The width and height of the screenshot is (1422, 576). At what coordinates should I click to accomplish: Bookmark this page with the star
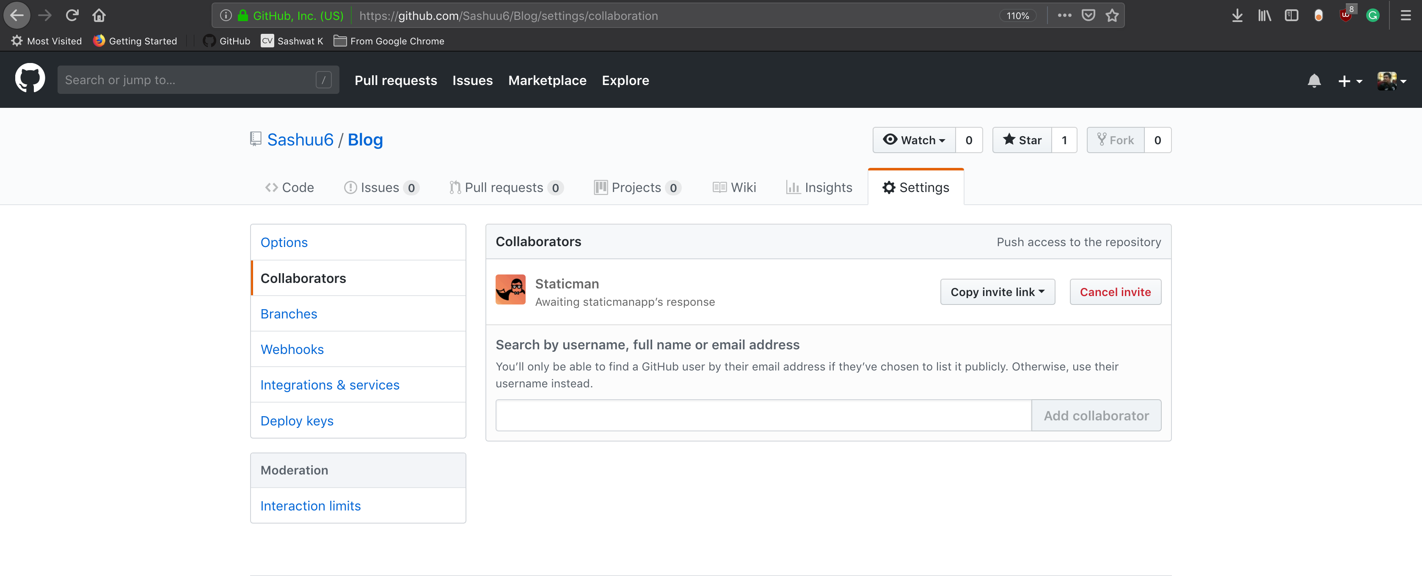click(x=1112, y=16)
